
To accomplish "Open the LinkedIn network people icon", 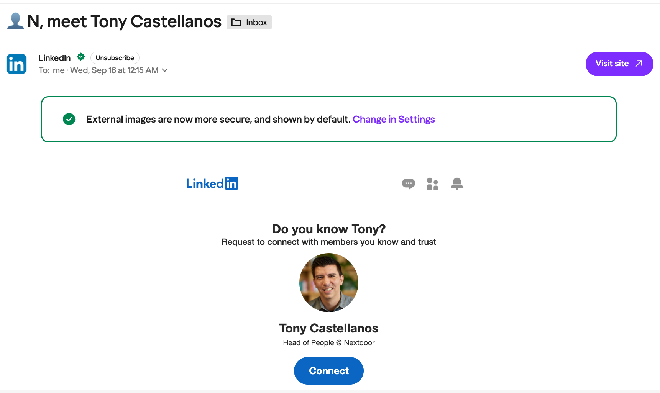I will point(432,184).
